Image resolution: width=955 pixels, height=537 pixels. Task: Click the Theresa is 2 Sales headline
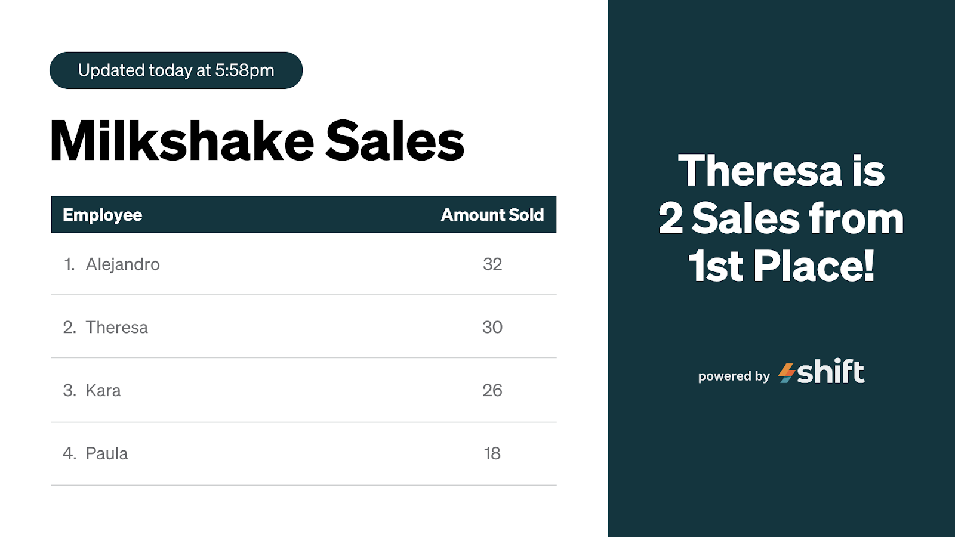click(x=781, y=218)
